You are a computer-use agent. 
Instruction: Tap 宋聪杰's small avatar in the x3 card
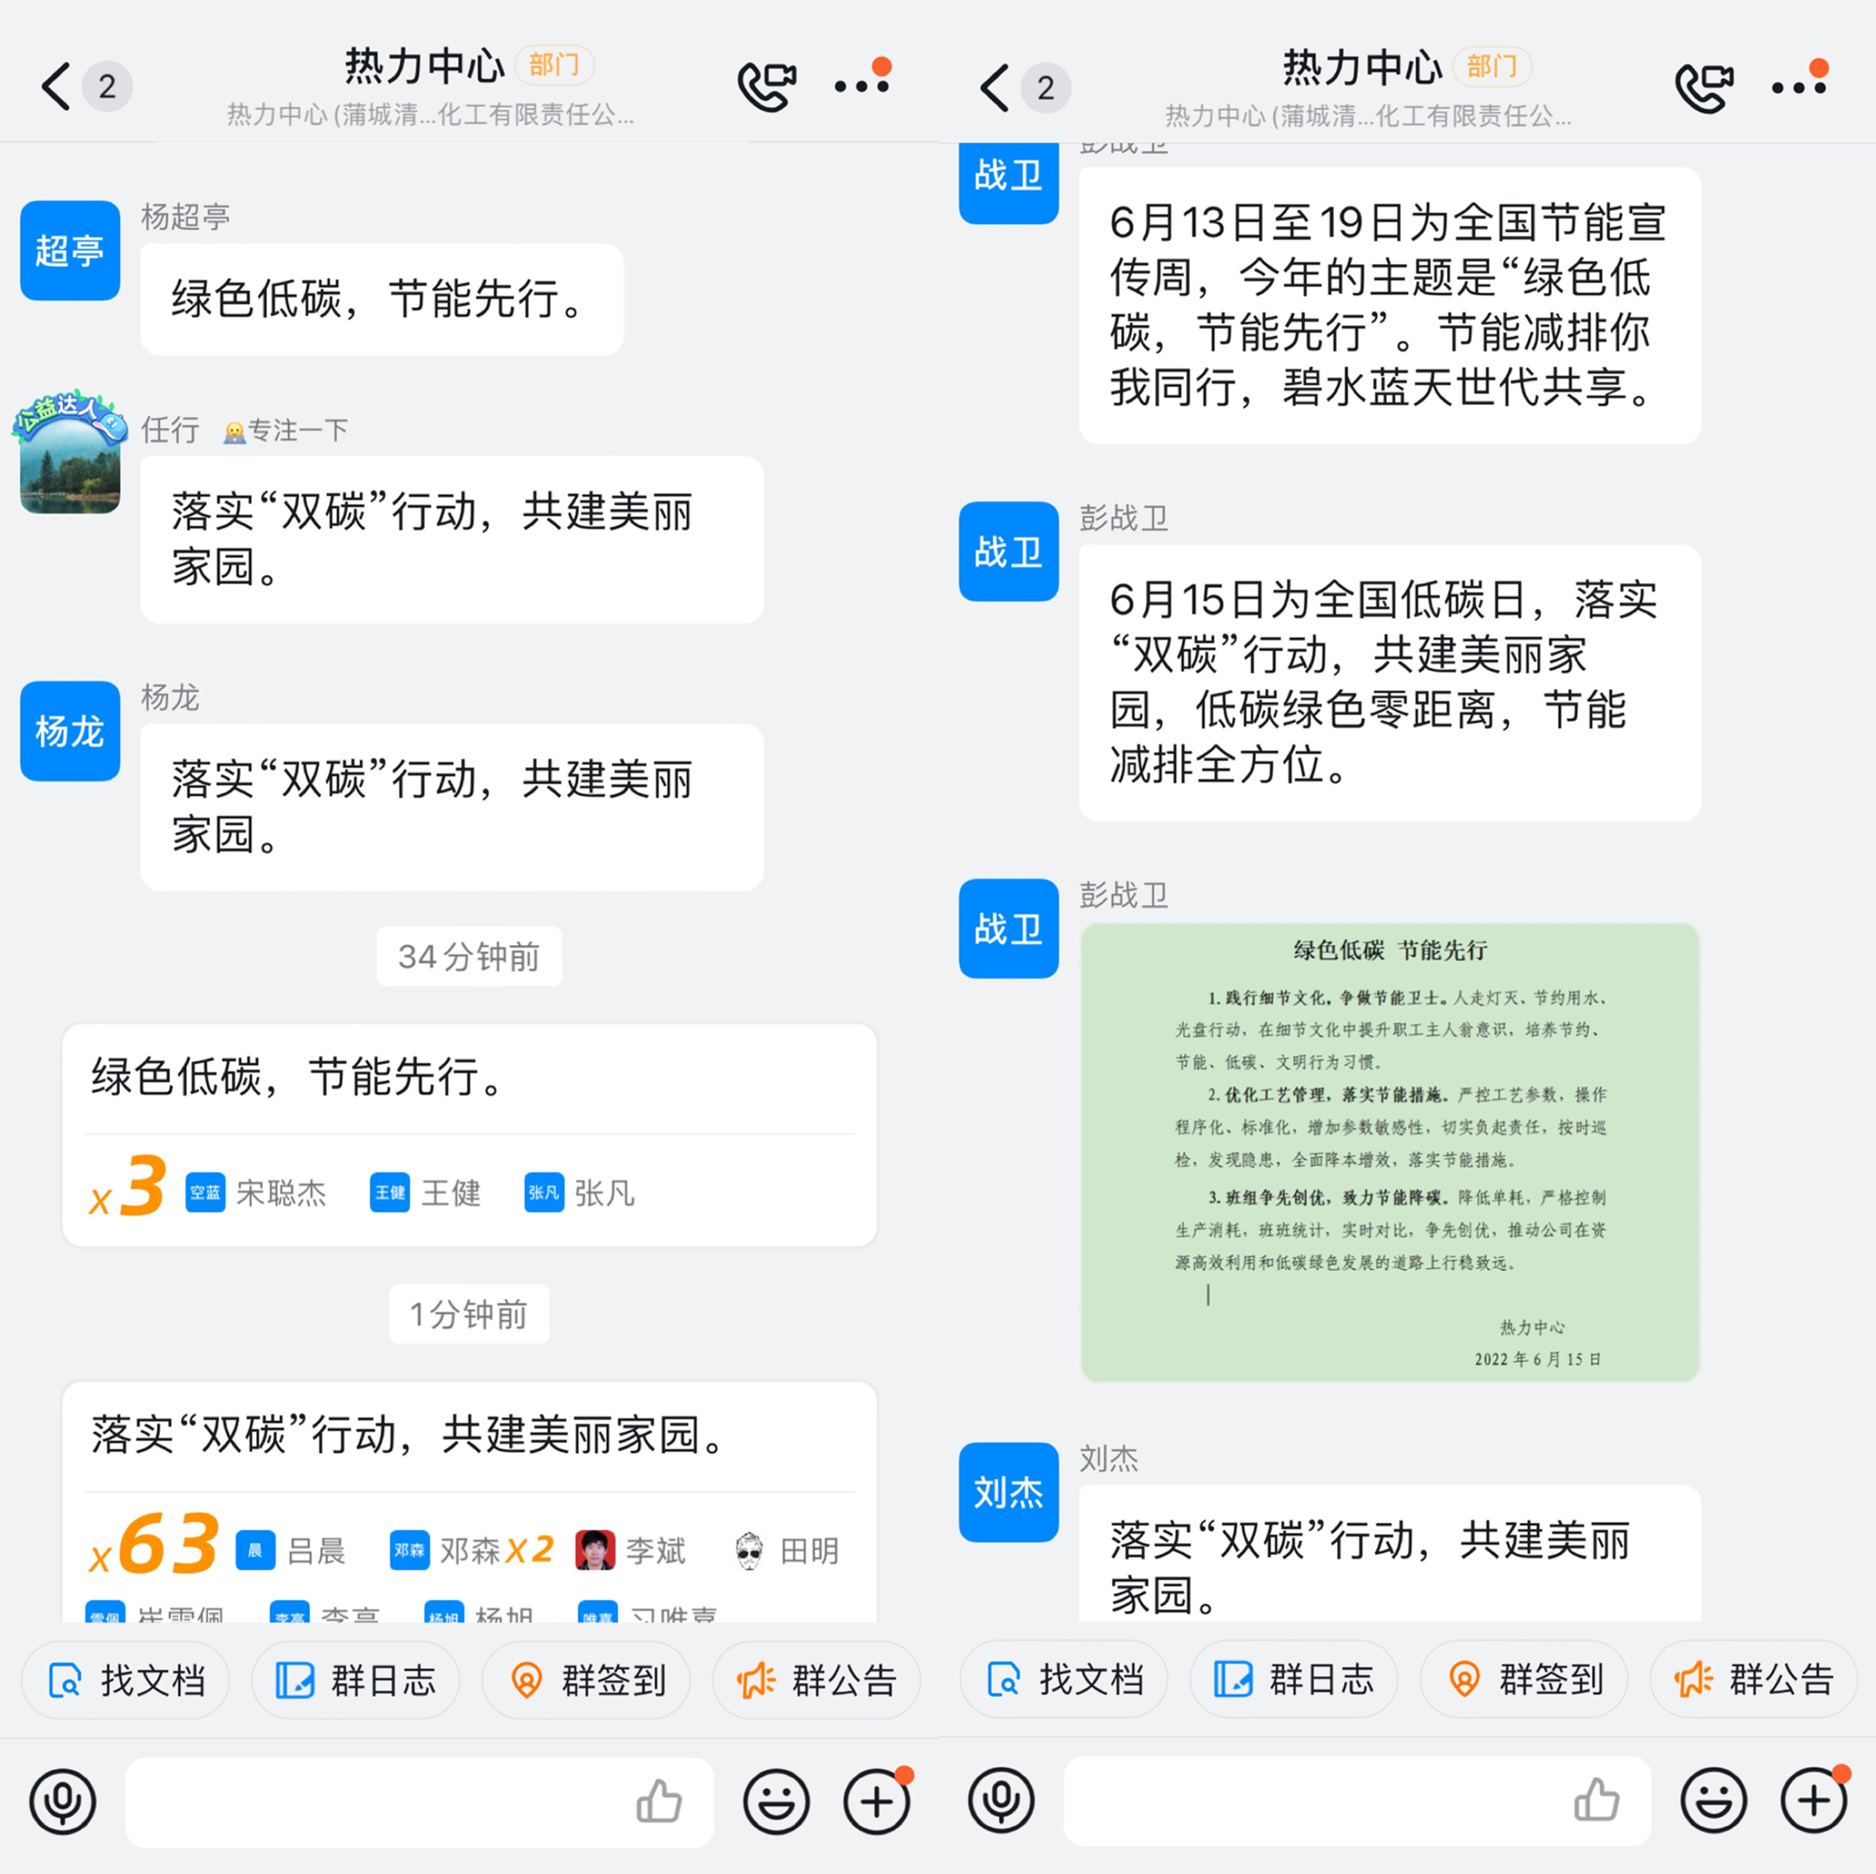coord(205,1193)
